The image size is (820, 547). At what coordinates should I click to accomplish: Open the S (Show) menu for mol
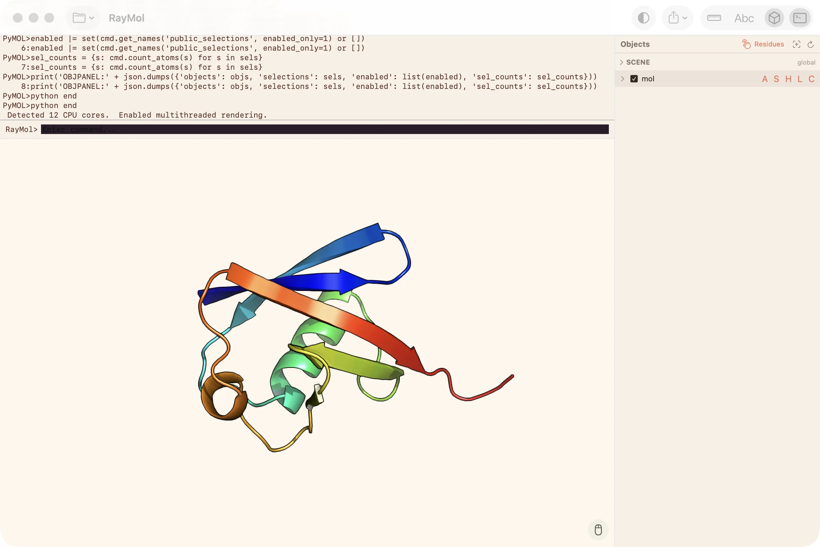(x=776, y=79)
